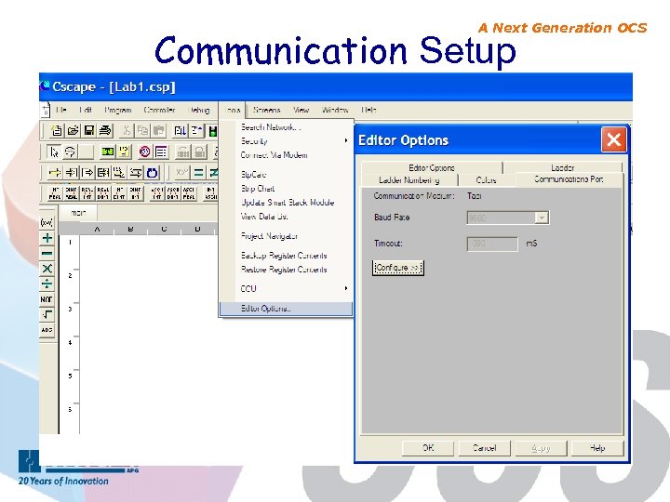Choose Editor Options in Tools menu
670x502 pixels.
287,309
